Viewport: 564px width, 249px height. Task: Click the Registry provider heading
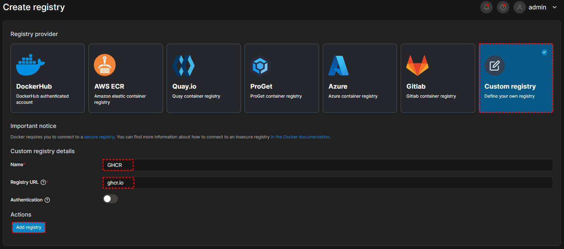(34, 34)
